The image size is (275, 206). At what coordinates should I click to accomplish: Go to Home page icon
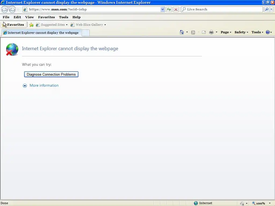[182, 32]
